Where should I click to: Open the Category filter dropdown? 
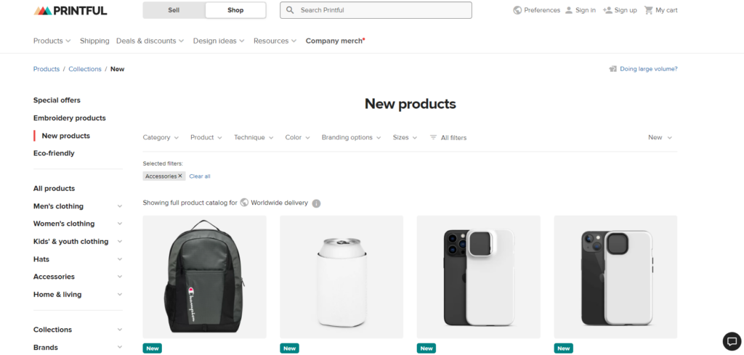tap(161, 137)
